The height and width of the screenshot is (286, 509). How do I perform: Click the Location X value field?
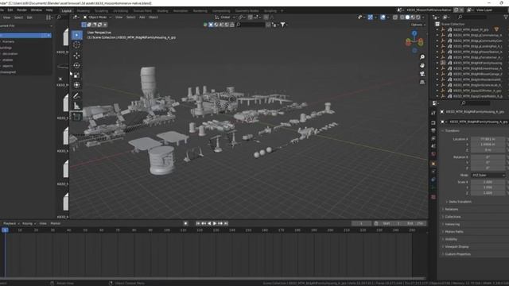point(488,139)
